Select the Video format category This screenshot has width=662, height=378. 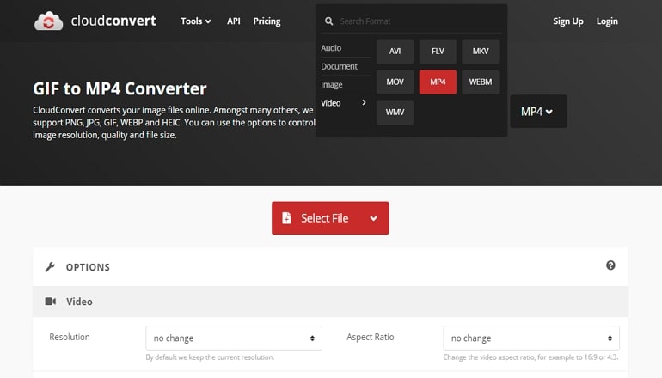[x=331, y=103]
